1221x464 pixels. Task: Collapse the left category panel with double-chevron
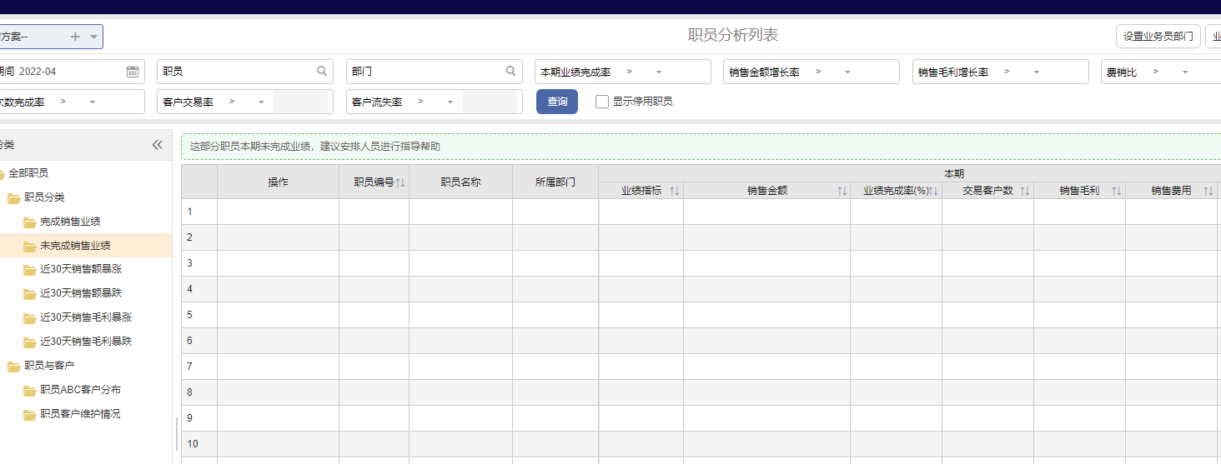(x=158, y=145)
